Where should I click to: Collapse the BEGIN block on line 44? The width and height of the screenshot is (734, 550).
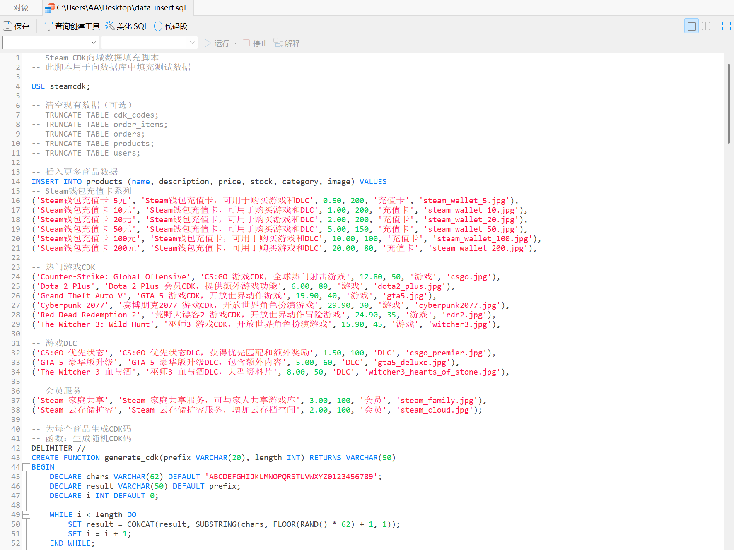[26, 467]
